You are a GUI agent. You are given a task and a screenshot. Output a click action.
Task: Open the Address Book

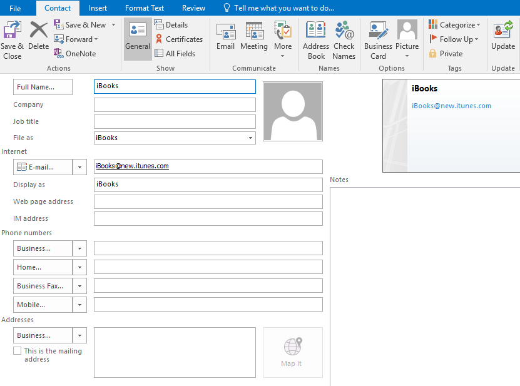coord(316,41)
